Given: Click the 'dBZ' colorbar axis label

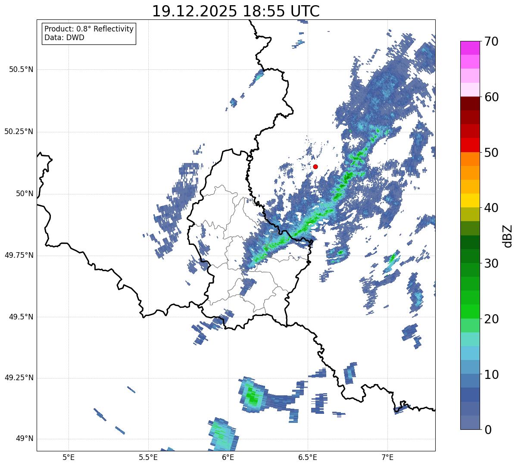Looking at the screenshot, I should tap(508, 235).
